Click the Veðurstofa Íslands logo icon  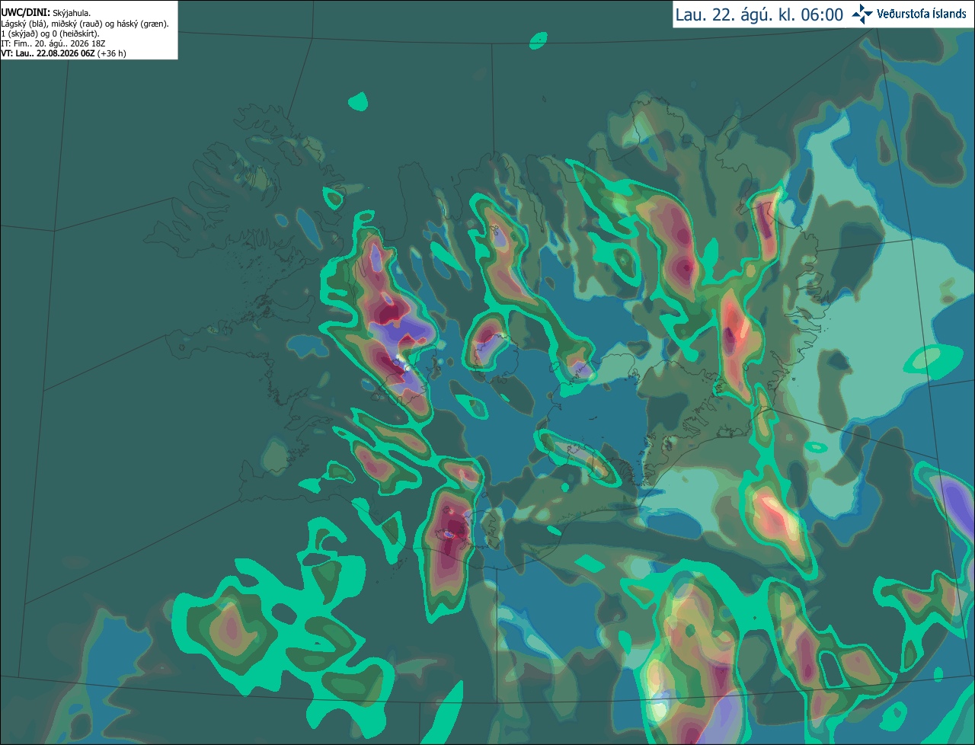[862, 14]
